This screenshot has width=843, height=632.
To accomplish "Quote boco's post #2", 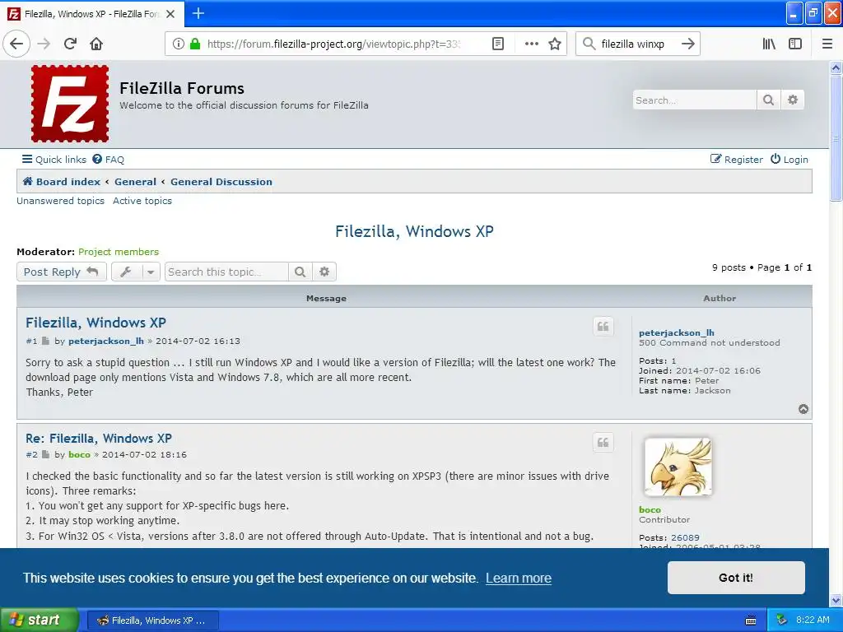I will (603, 442).
